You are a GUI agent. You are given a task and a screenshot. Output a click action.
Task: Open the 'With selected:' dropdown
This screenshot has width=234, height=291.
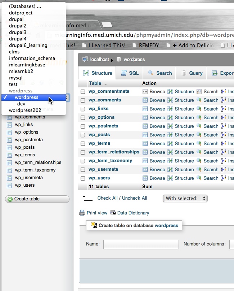click(185, 198)
